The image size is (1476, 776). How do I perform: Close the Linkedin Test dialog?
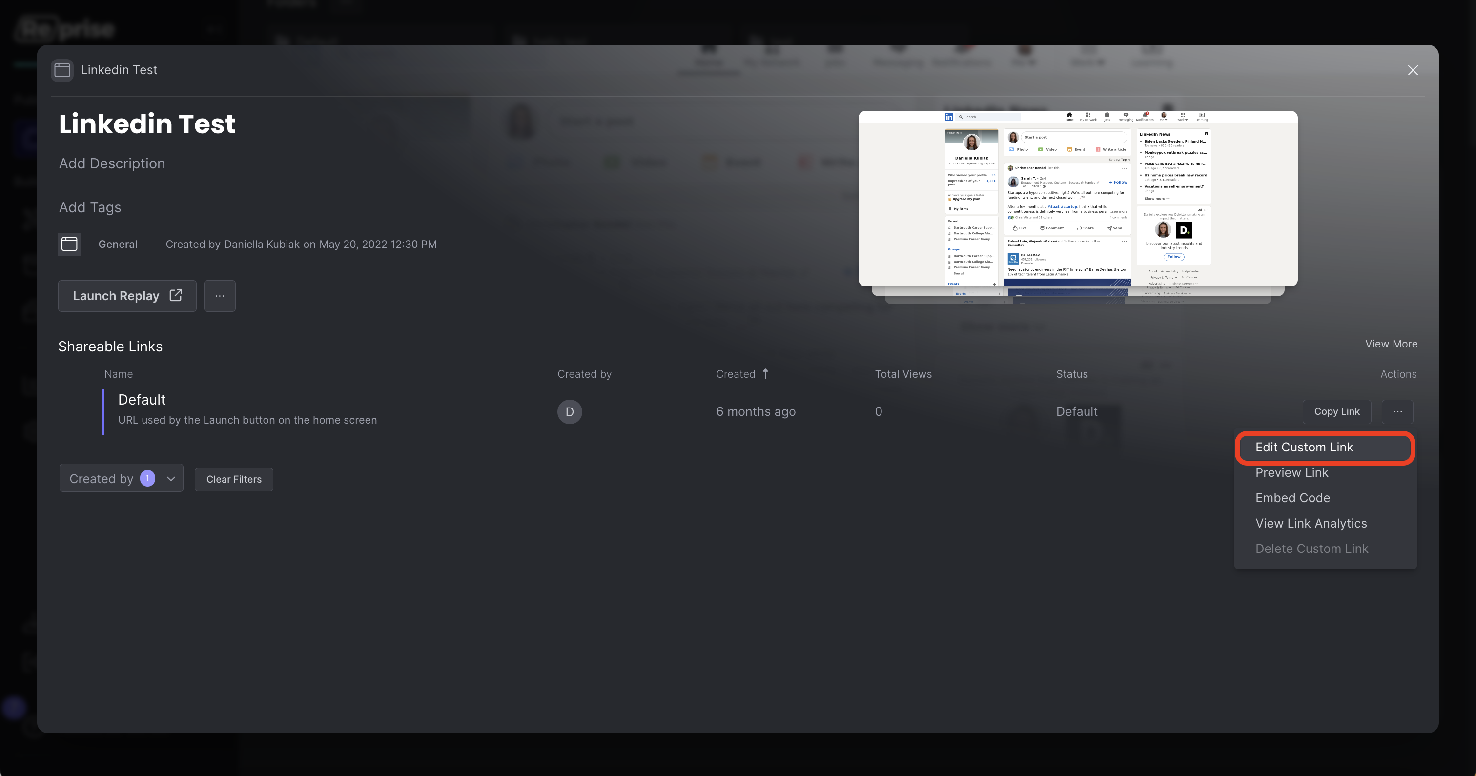coord(1413,70)
